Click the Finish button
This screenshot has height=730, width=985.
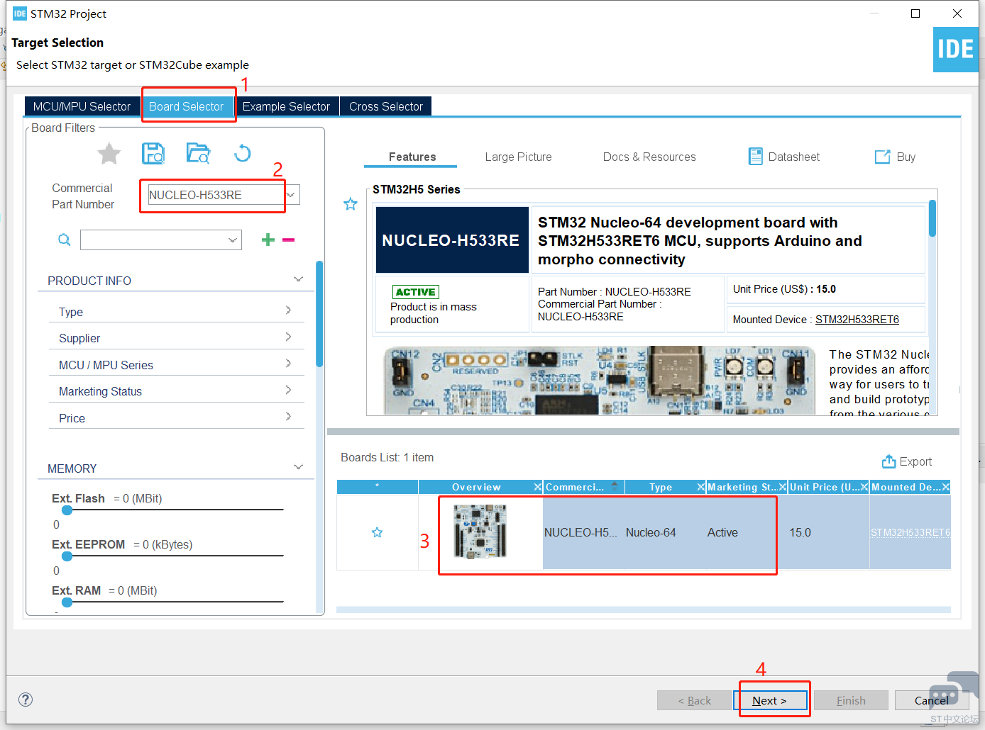click(851, 700)
